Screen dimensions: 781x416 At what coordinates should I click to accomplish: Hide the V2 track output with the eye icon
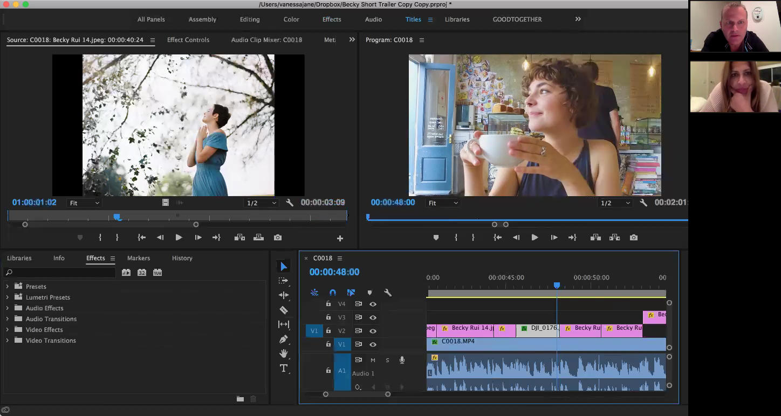click(373, 331)
